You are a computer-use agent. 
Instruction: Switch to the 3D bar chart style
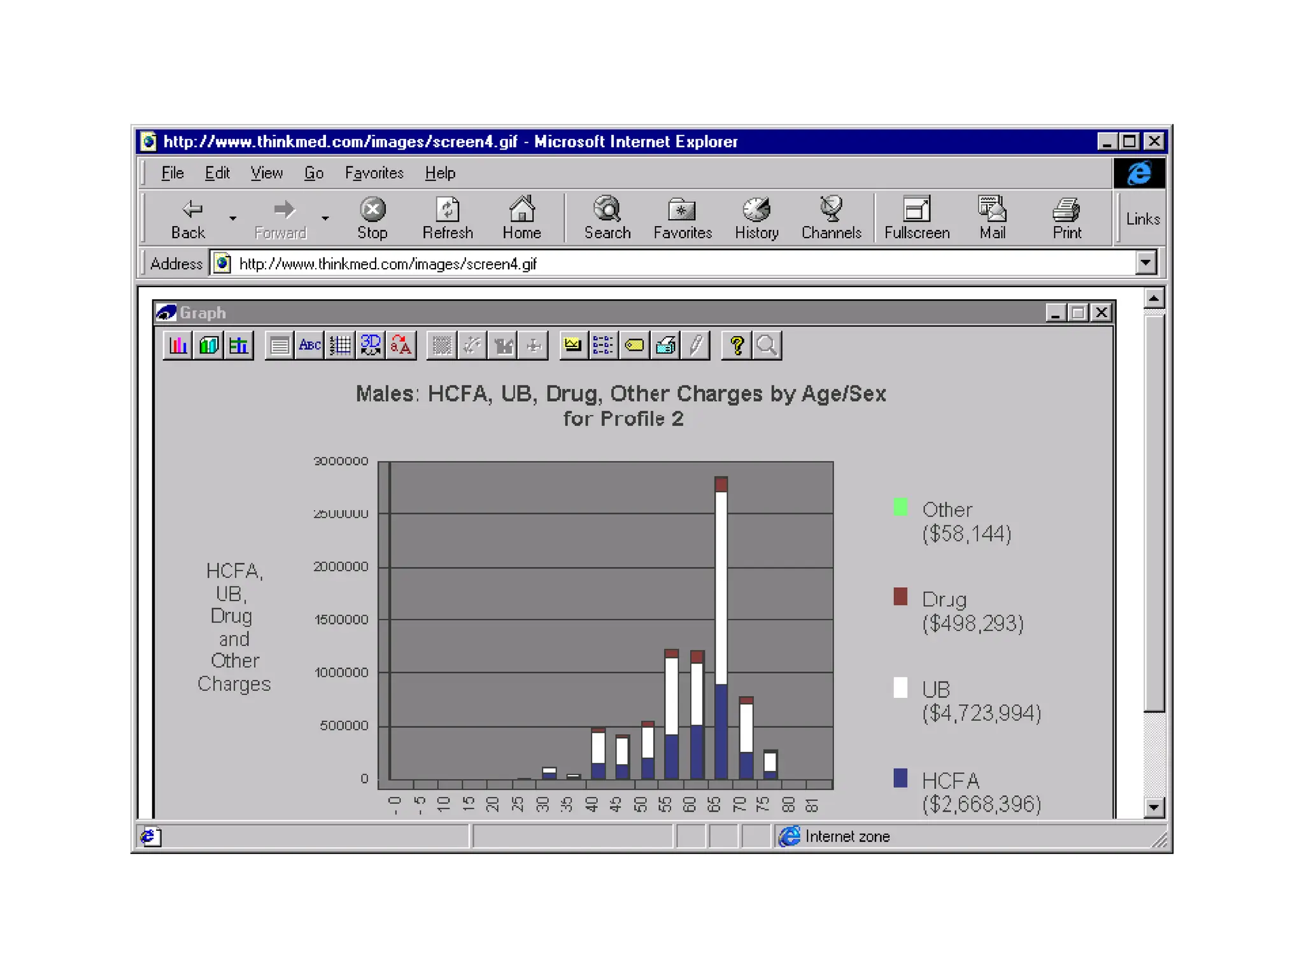tap(208, 346)
